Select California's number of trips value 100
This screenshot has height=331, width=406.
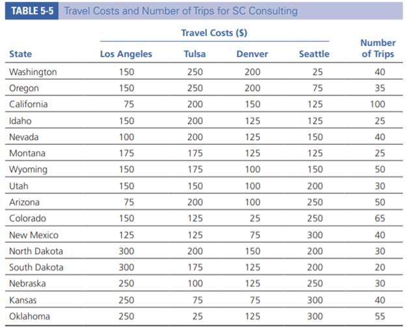pyautogui.click(x=377, y=104)
